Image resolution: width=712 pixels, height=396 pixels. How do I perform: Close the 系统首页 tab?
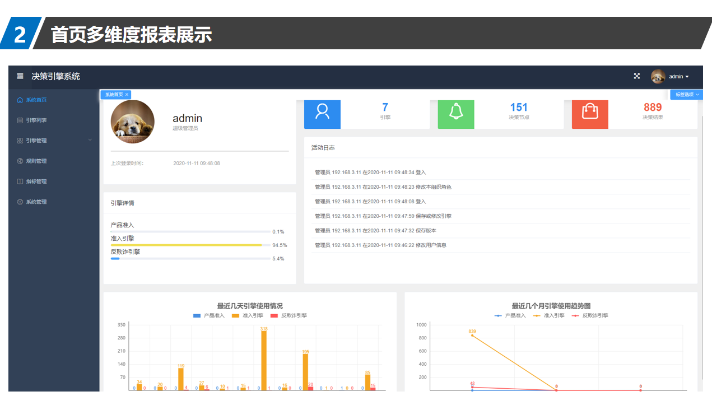click(x=127, y=95)
